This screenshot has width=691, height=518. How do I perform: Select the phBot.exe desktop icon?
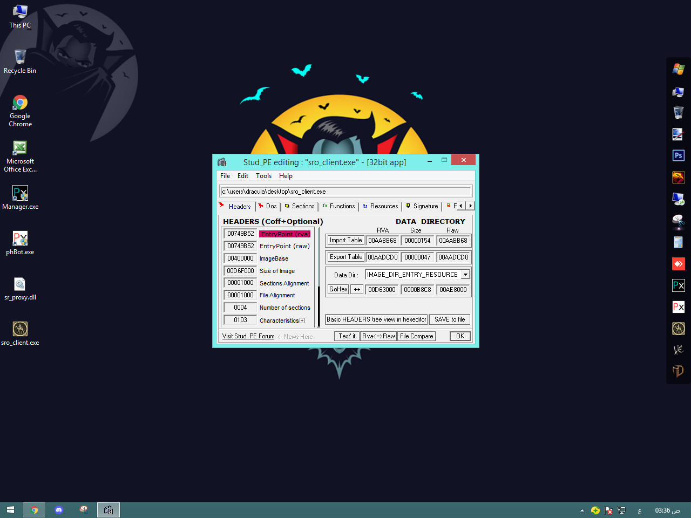pyautogui.click(x=20, y=243)
